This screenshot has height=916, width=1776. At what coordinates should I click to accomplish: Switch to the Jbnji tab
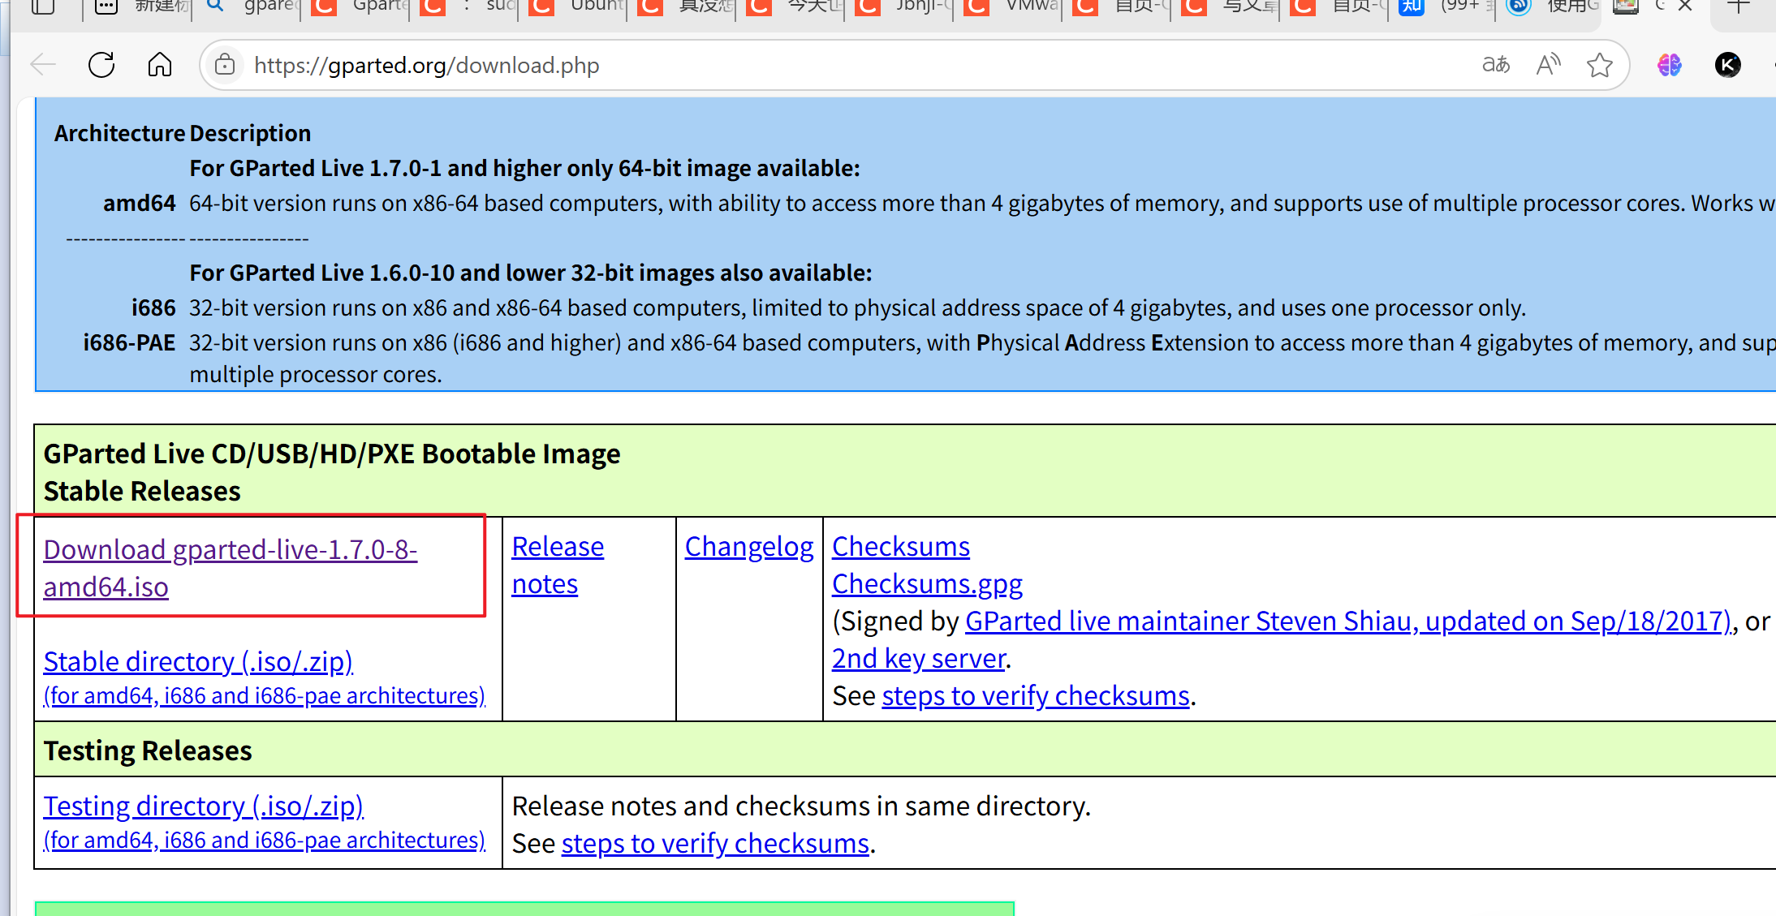pos(902,6)
